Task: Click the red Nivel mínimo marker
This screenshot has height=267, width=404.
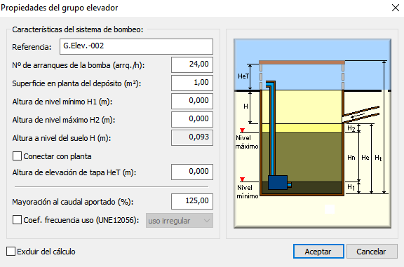Action: click(x=242, y=179)
